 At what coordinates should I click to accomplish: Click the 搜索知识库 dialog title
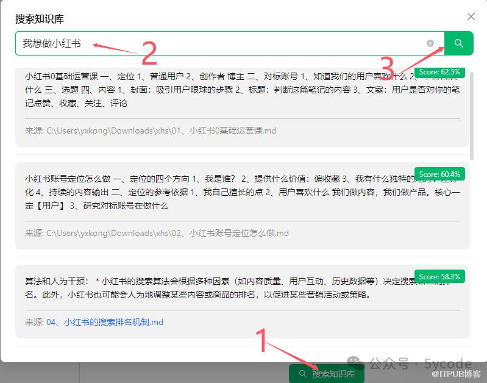(40, 19)
